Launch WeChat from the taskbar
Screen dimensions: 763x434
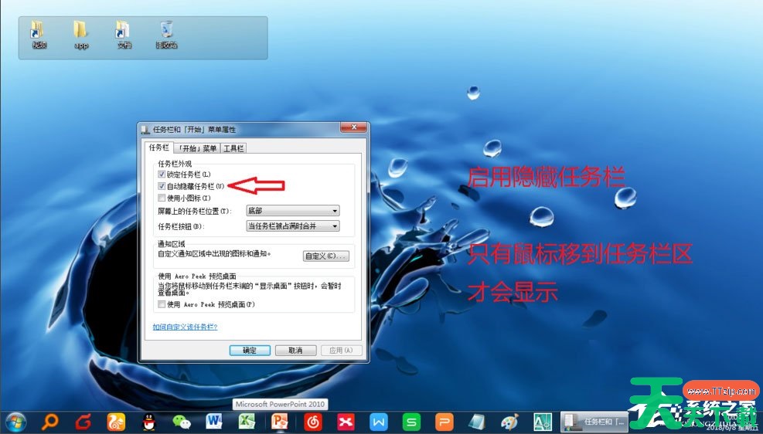(x=181, y=422)
